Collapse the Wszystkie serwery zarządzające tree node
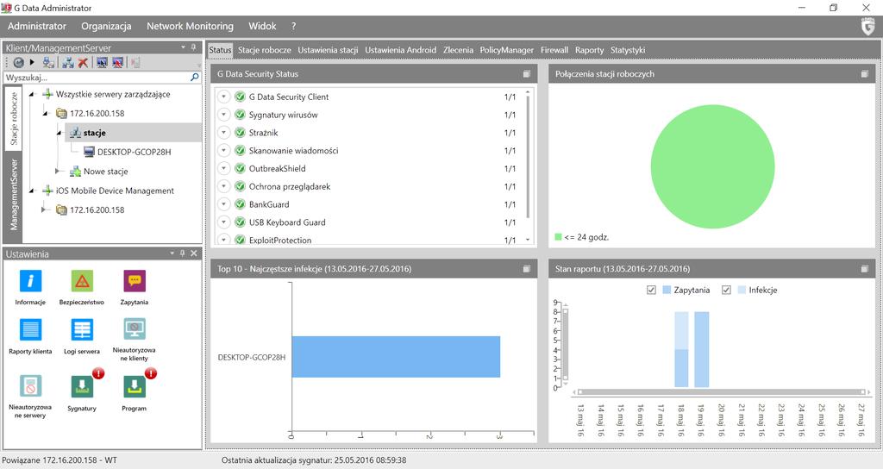This screenshot has width=883, height=469. pos(32,95)
